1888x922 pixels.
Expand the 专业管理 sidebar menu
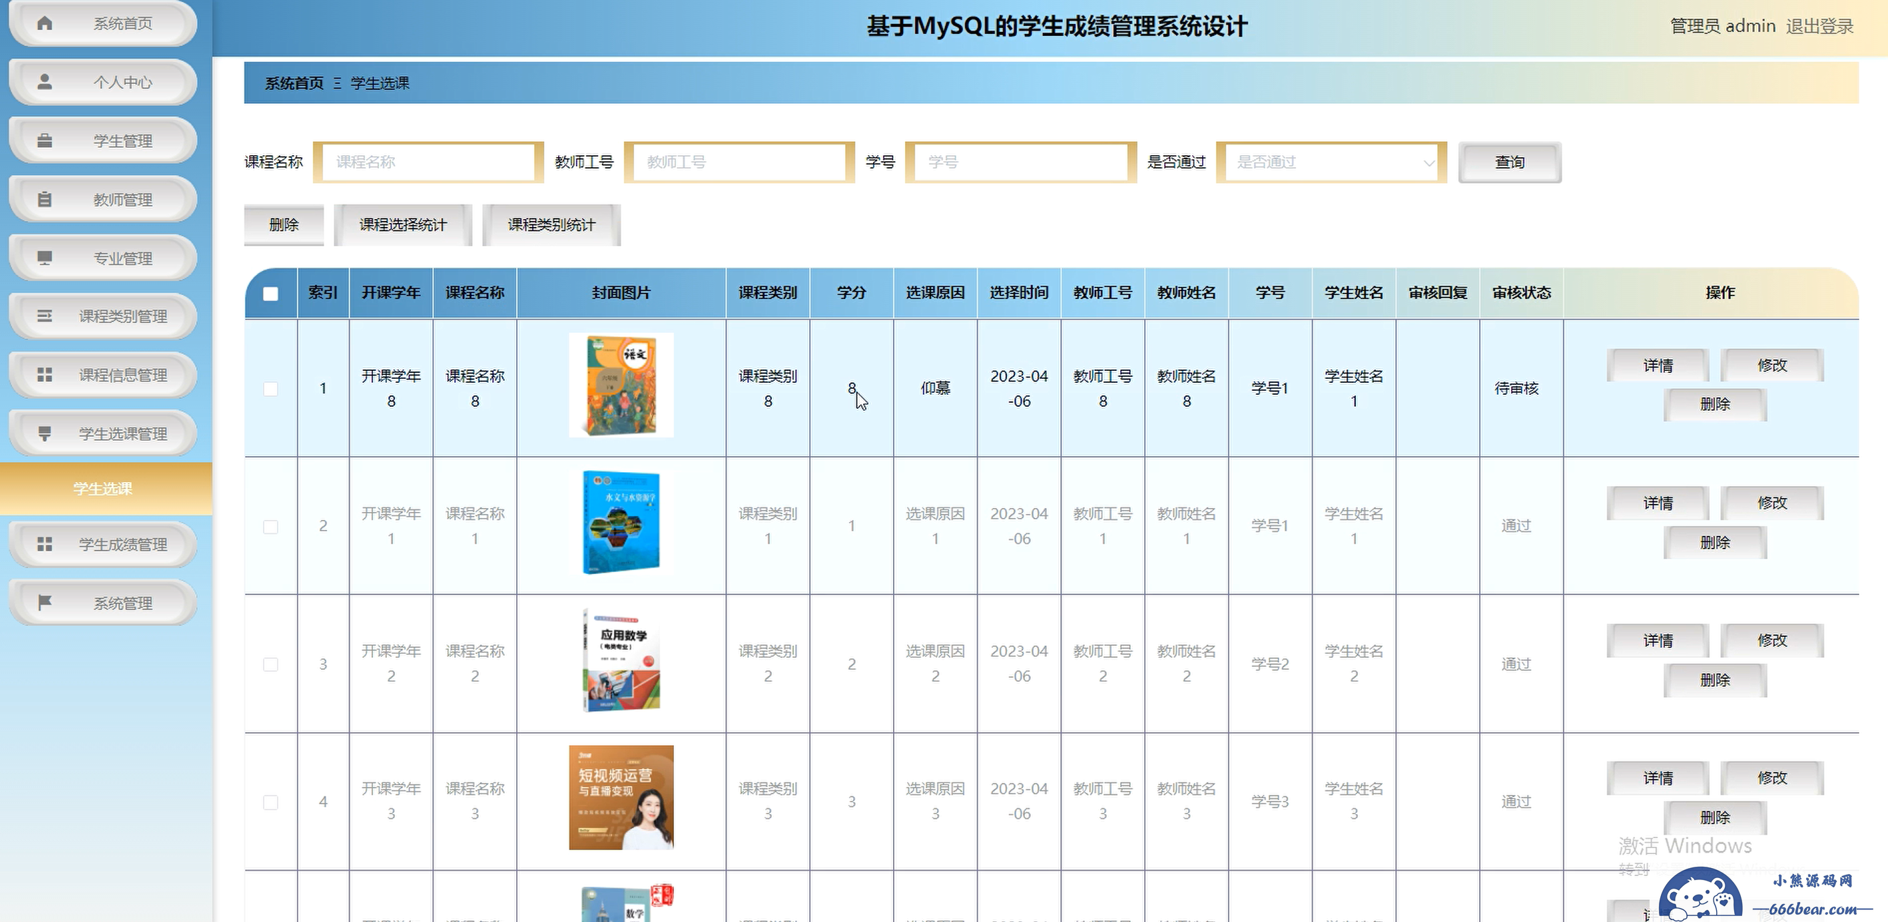click(x=103, y=257)
